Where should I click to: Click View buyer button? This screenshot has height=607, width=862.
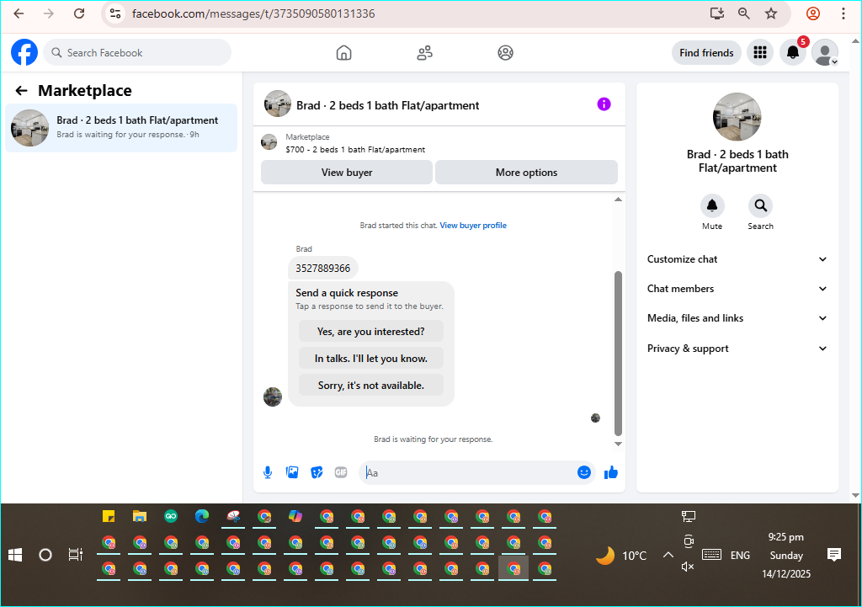coord(346,172)
